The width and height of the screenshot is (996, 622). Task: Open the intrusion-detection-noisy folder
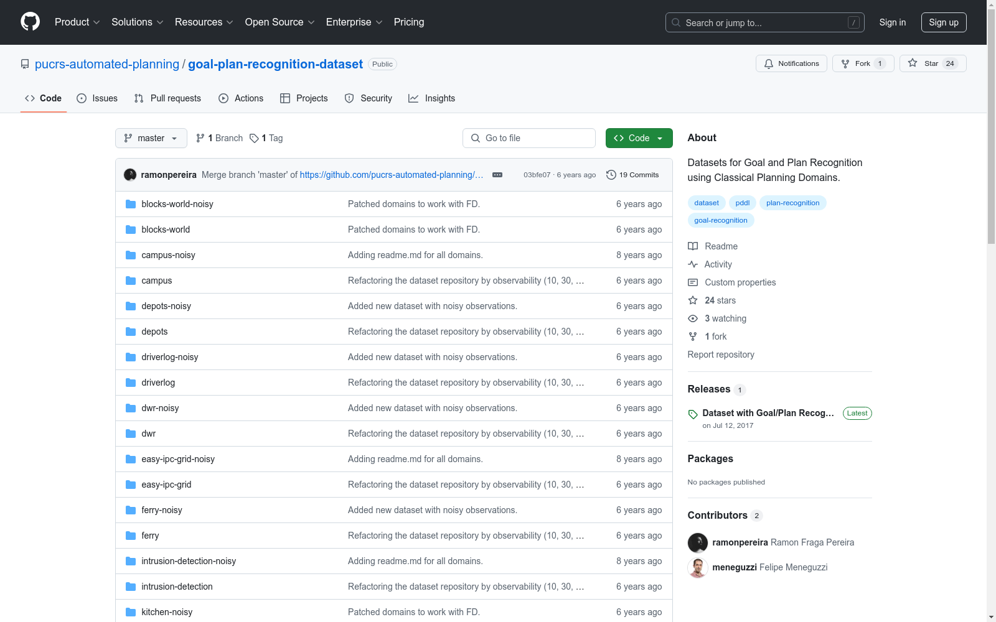tap(189, 561)
